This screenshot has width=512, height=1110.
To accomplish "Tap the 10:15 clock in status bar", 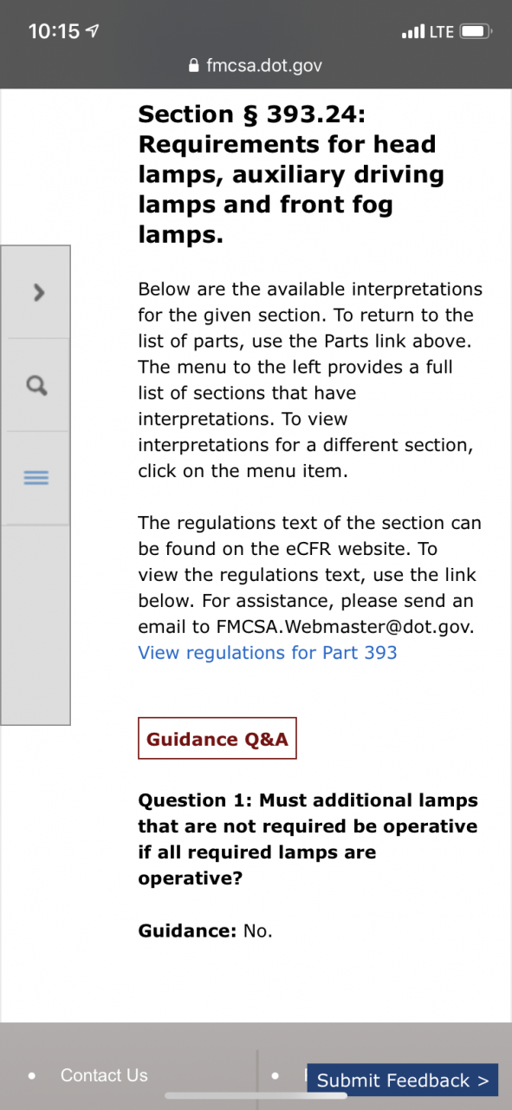I will pyautogui.click(x=54, y=31).
